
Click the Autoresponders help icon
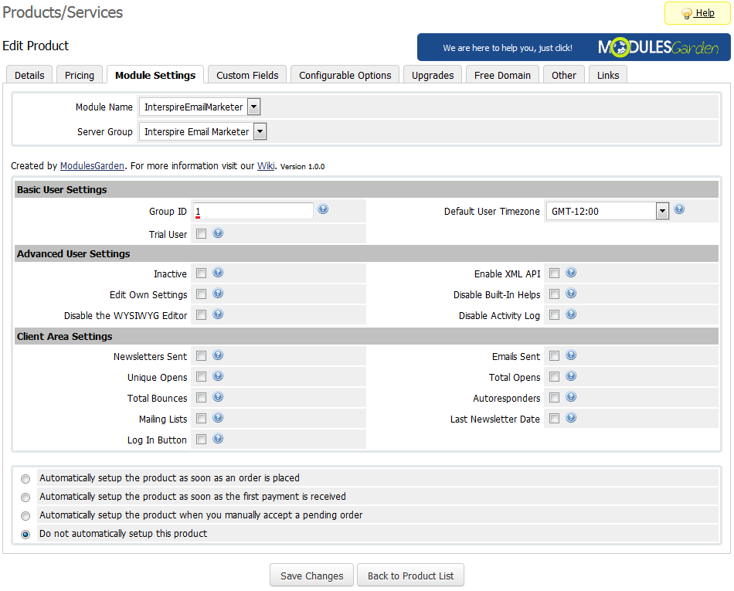click(571, 397)
